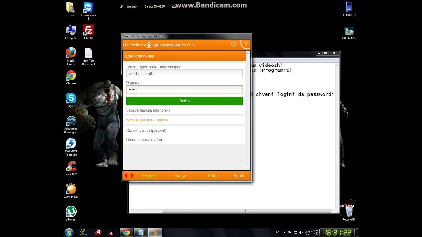This screenshot has height=237, width=422.
Task: Click the одноклассники orange heading bar
Action: (184, 56)
